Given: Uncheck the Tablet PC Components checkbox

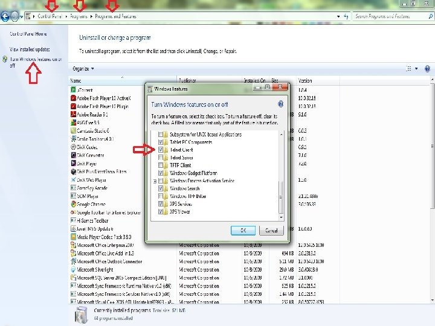Looking at the screenshot, I should coord(160,142).
